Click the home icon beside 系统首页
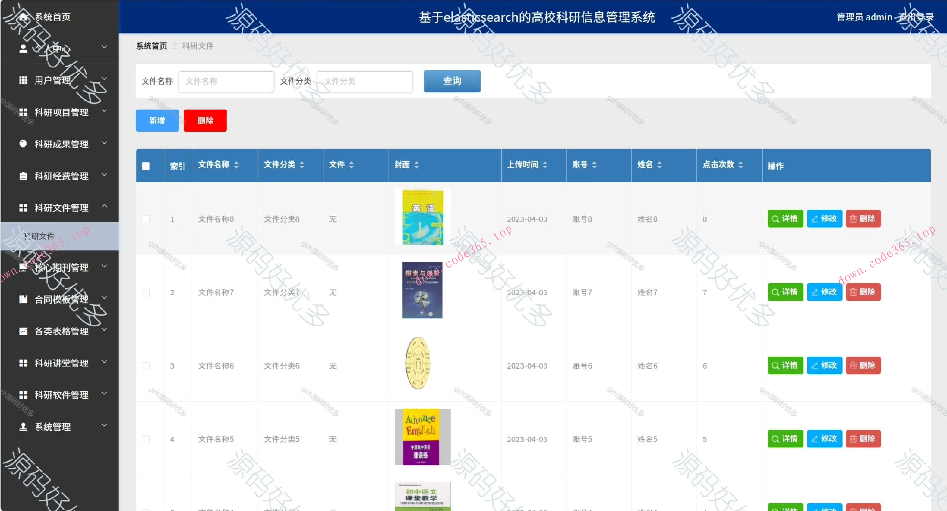 click(23, 16)
